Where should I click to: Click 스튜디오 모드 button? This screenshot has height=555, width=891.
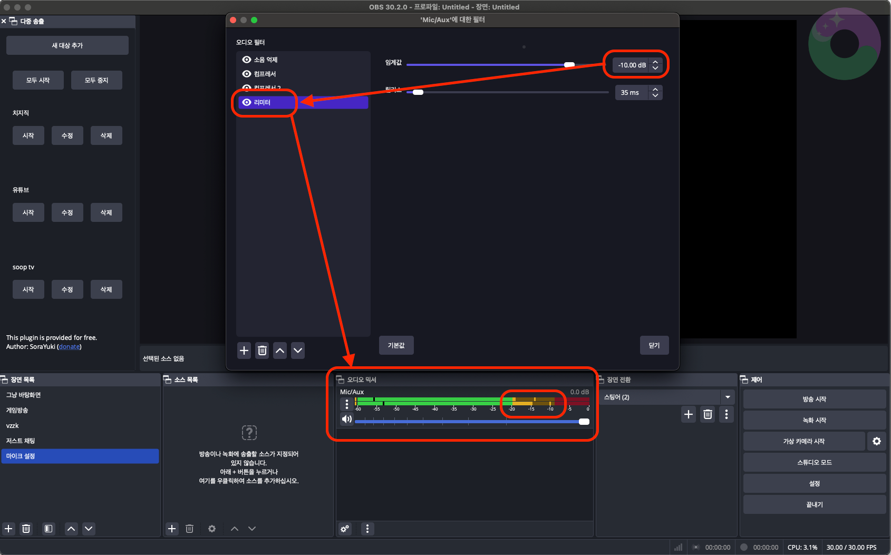(x=815, y=462)
